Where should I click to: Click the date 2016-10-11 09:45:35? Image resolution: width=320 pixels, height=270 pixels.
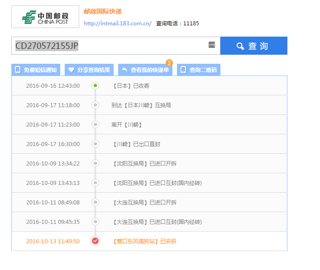pyautogui.click(x=53, y=222)
